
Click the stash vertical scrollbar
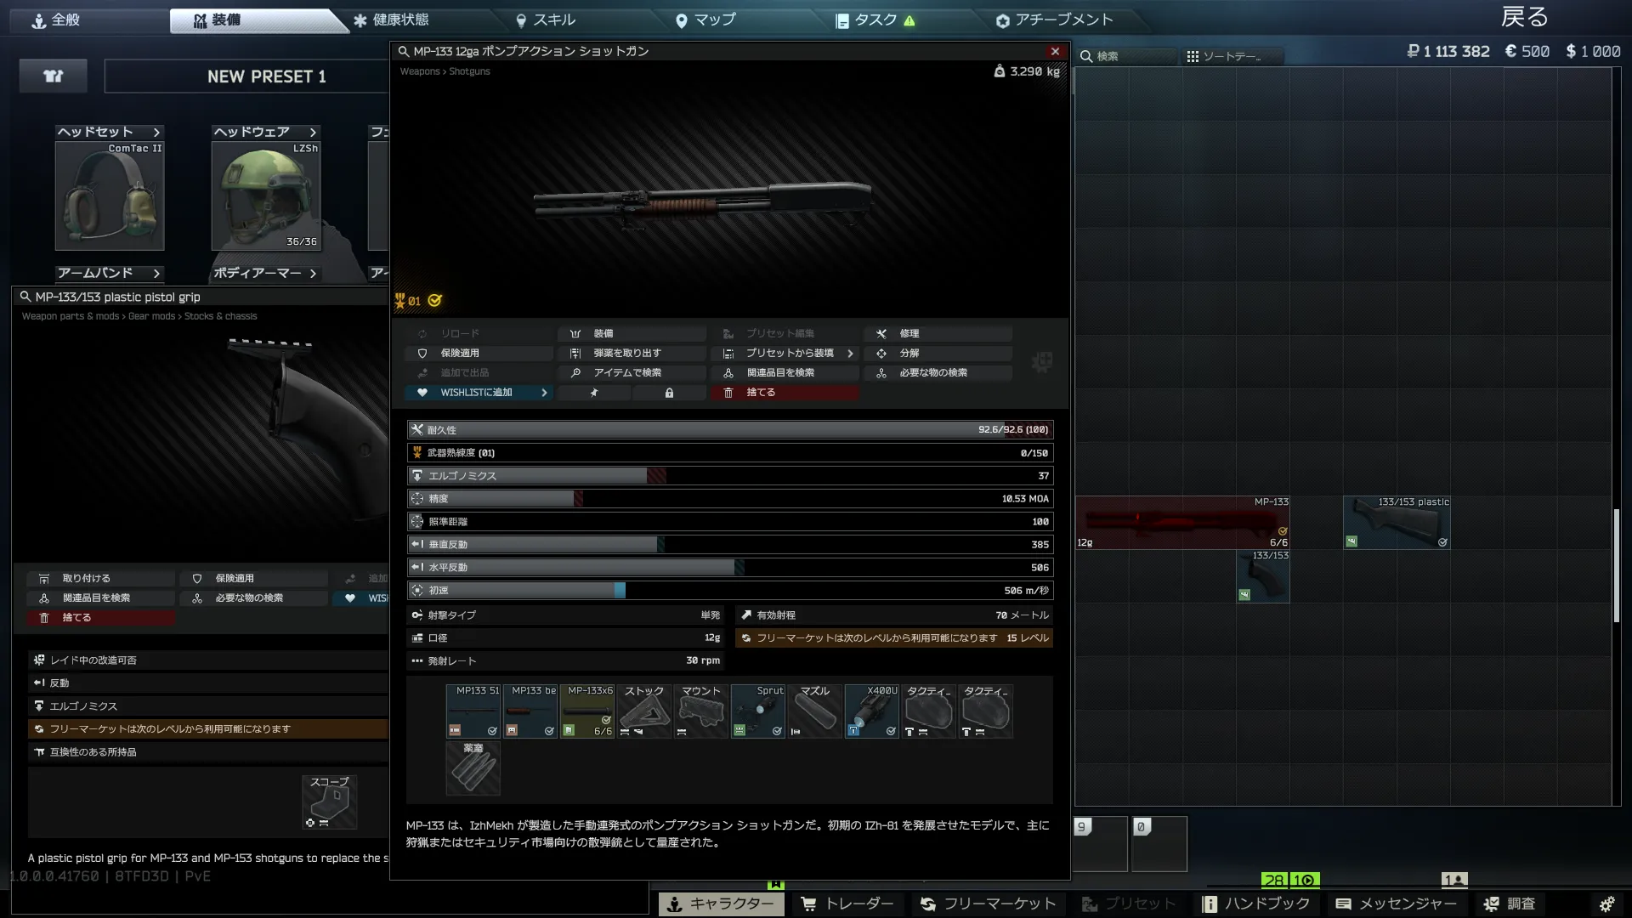coord(1616,565)
